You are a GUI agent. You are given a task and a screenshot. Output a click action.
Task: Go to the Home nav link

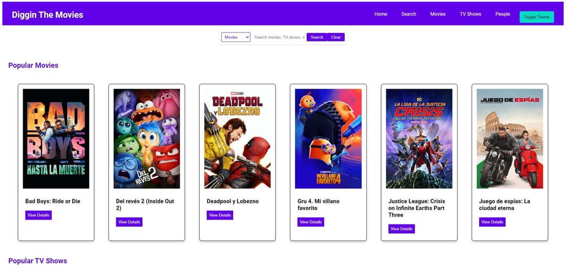point(380,14)
